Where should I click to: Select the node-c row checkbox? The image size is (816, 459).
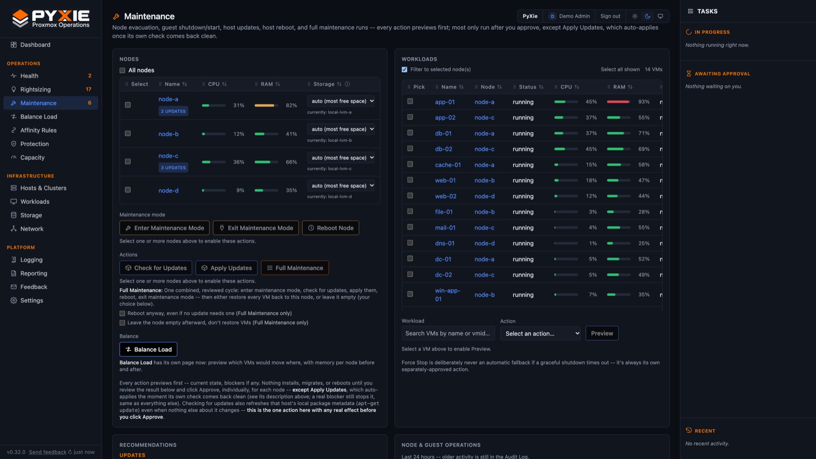128,161
